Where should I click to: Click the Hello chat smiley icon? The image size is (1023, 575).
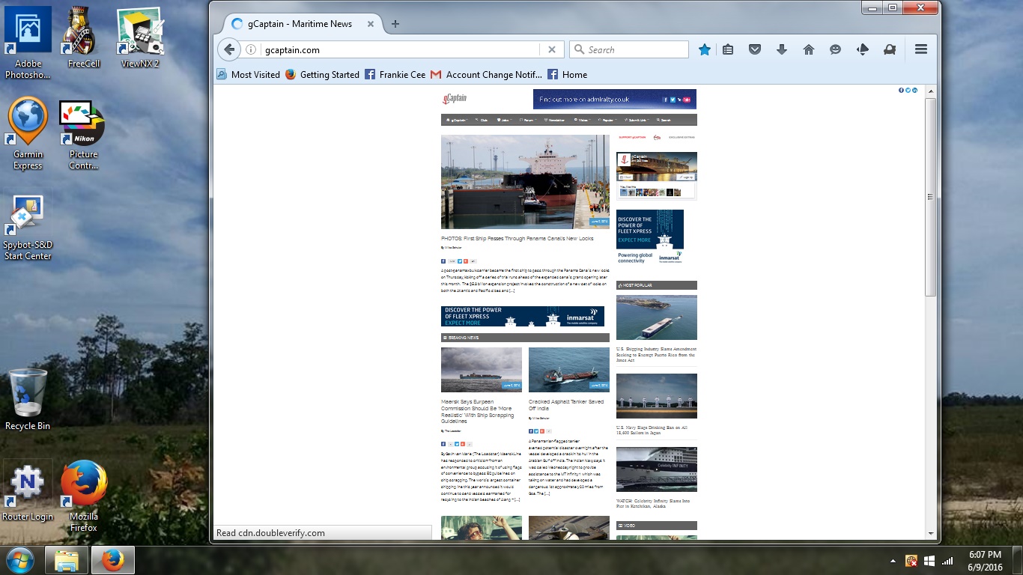(836, 49)
